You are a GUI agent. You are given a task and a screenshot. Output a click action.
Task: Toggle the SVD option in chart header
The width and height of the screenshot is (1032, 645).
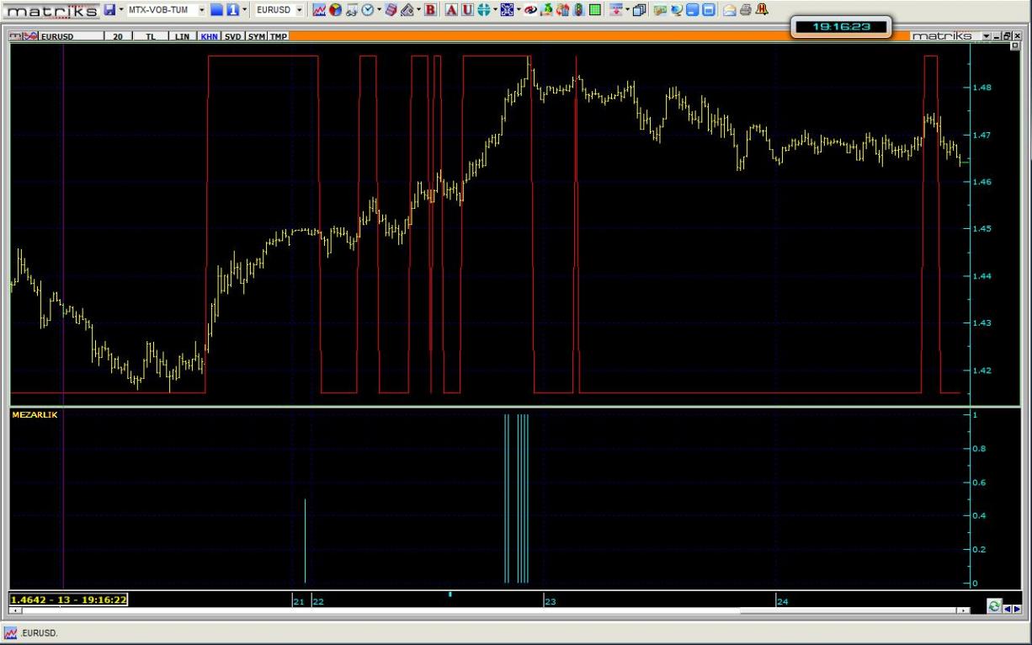pyautogui.click(x=233, y=37)
